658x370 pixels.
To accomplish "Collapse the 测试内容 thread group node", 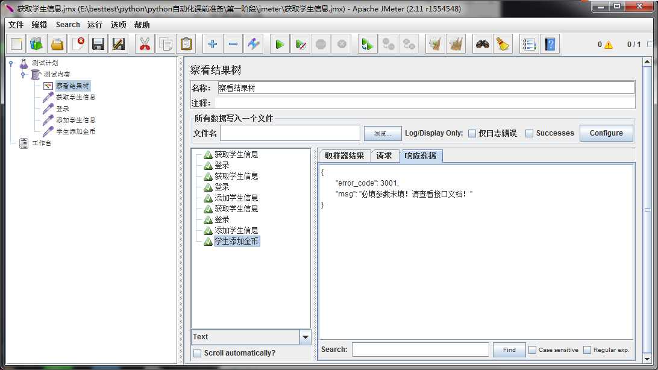I will (x=23, y=74).
